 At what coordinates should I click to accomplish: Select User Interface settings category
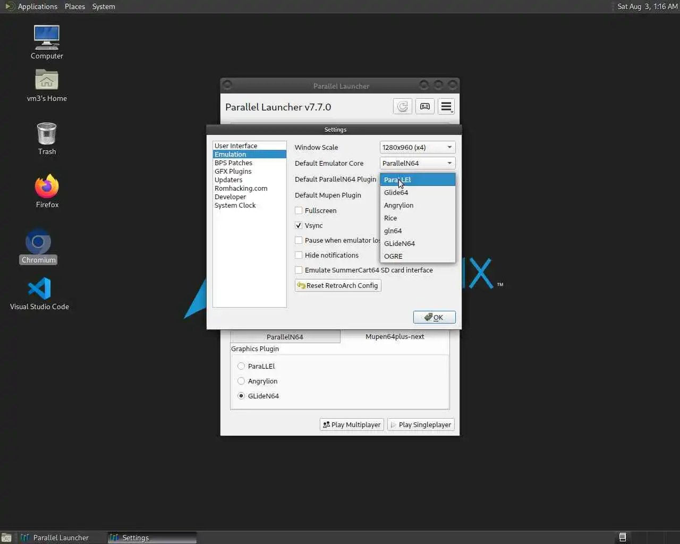tap(249, 146)
